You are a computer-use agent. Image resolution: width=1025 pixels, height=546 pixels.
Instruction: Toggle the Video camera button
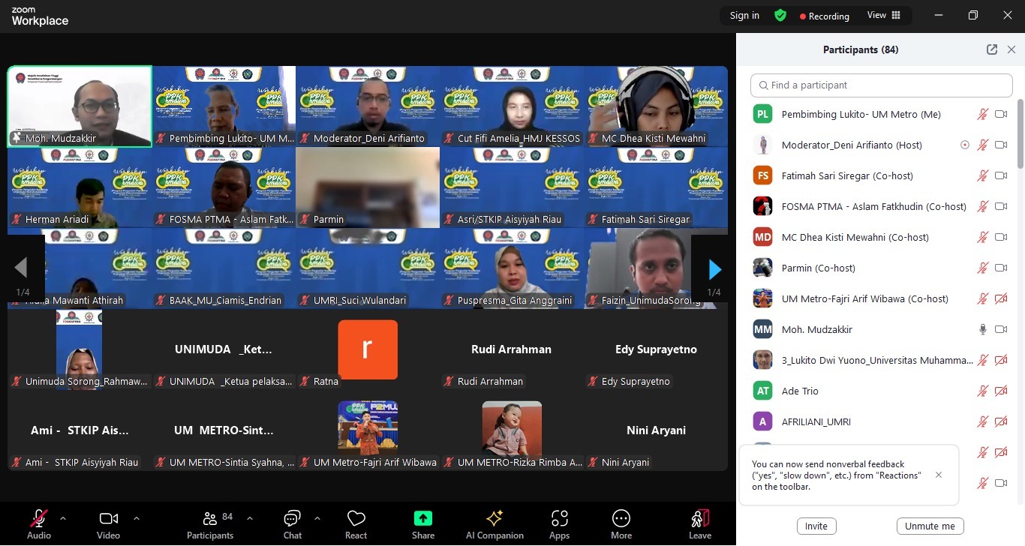pos(108,519)
